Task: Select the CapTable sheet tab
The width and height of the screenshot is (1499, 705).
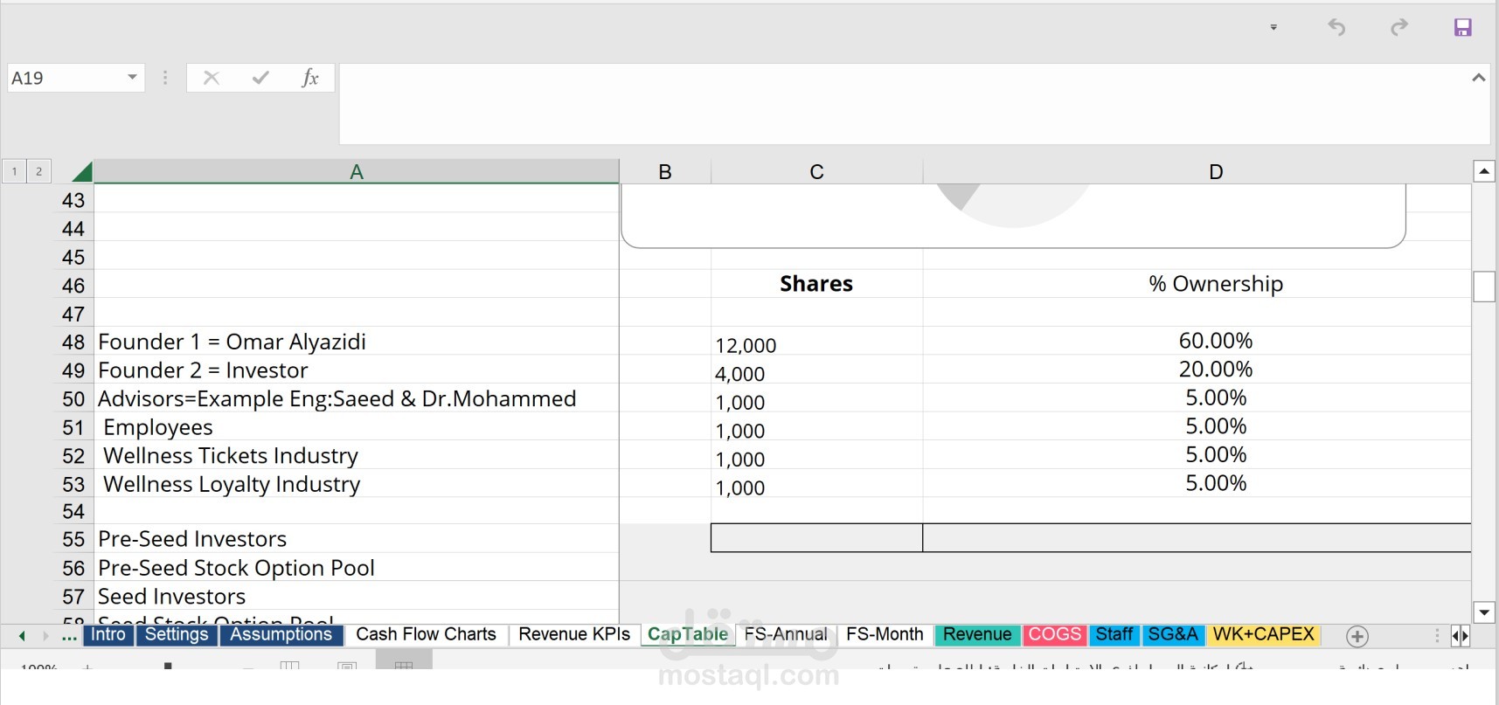Action: pyautogui.click(x=688, y=635)
